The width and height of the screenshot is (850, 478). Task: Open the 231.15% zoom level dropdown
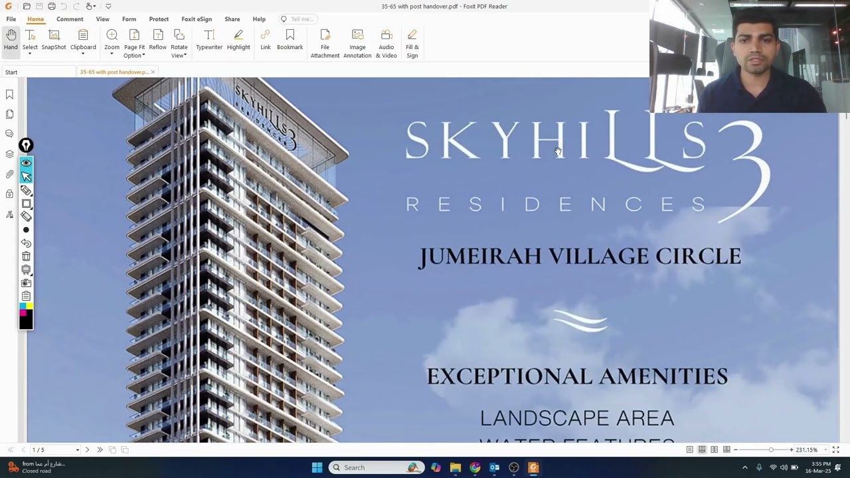click(825, 450)
